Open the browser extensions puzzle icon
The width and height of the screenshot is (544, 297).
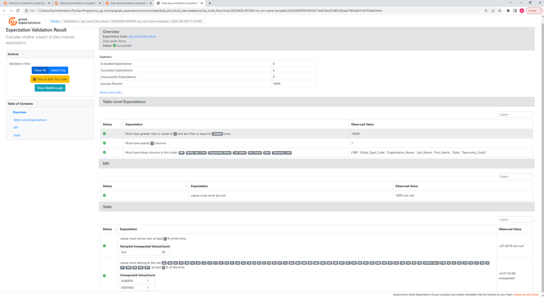tap(508, 11)
